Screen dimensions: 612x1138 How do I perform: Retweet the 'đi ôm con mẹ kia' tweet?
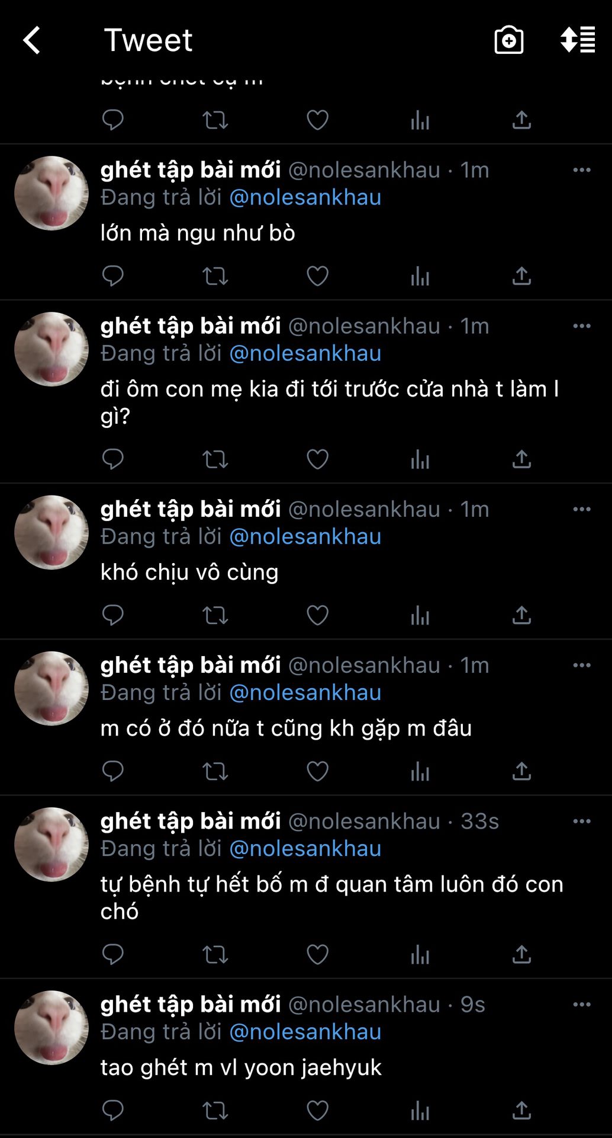215,459
